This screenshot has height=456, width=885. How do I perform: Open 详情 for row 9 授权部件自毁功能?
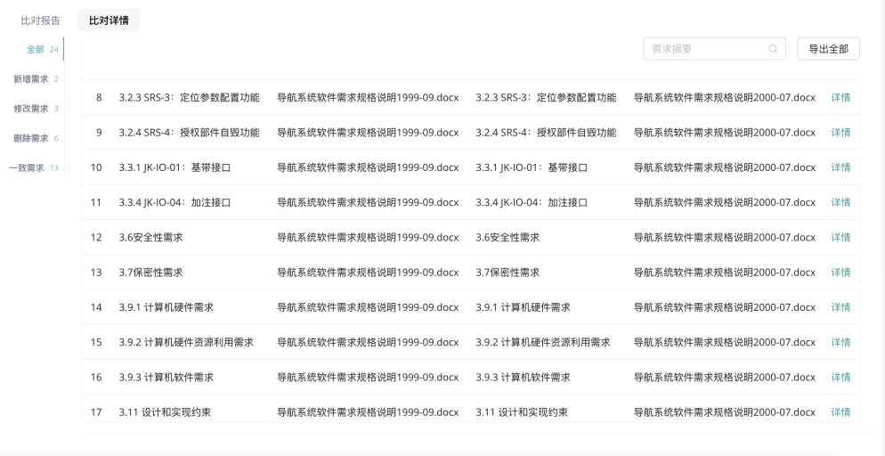pyautogui.click(x=840, y=133)
